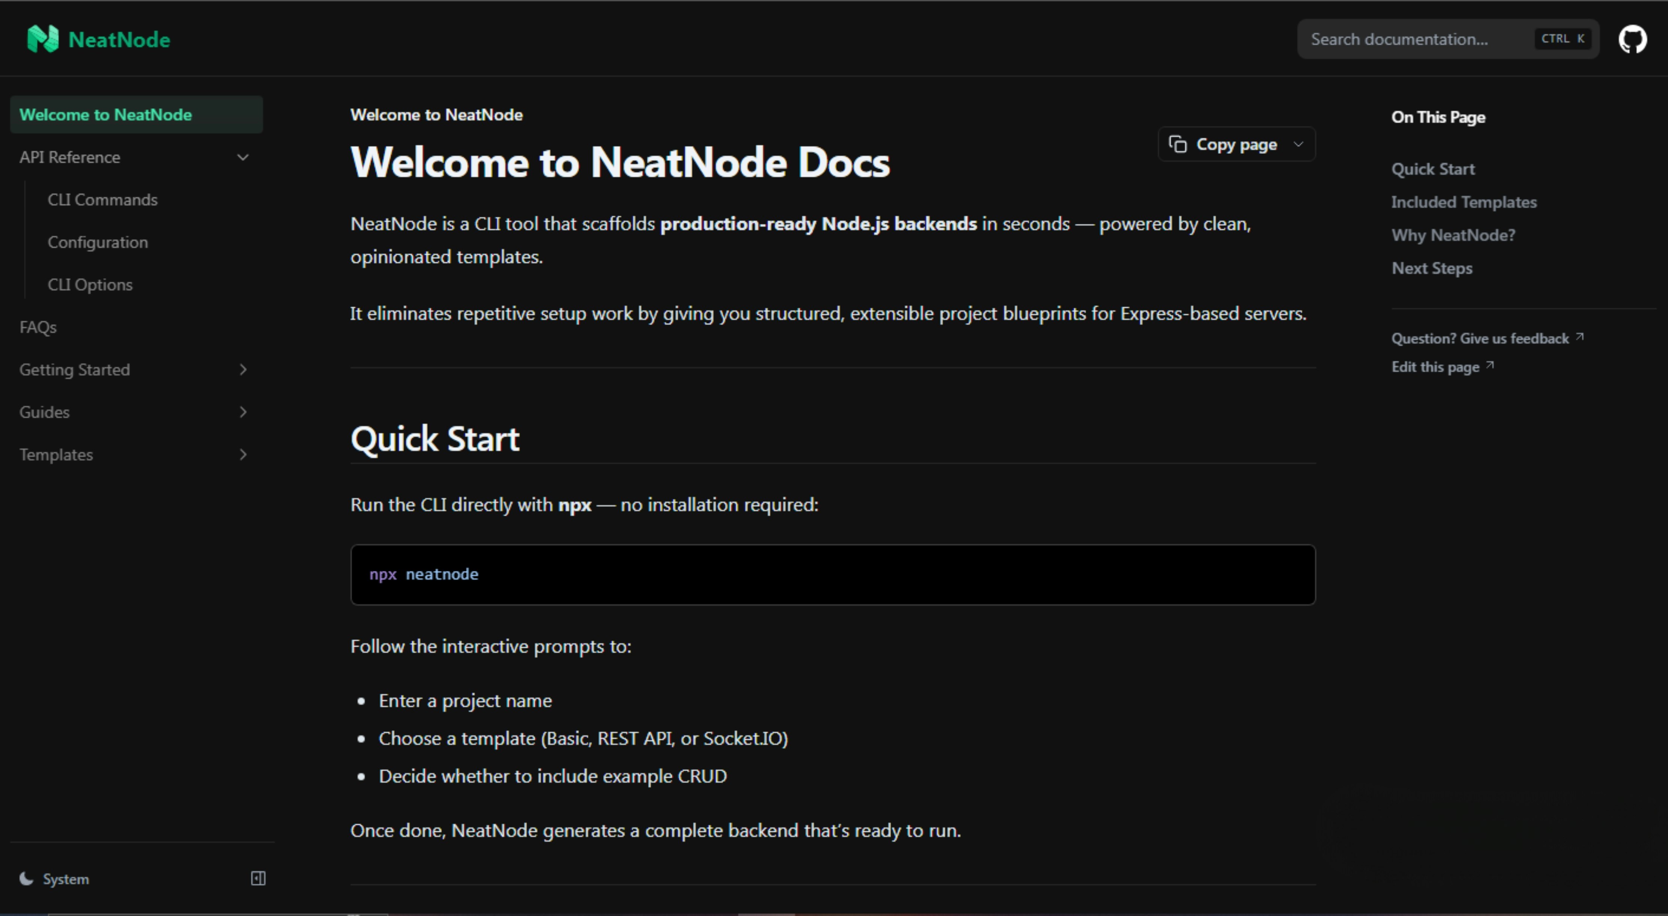Viewport: 1668px width, 916px height.
Task: Click the external-link arrow beside Give us feedback
Action: click(1580, 337)
